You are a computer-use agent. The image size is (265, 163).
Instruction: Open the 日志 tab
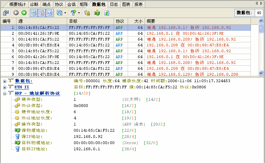click(114, 4)
